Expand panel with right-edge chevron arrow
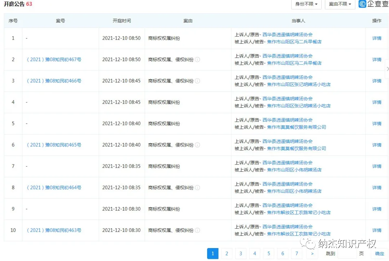Image resolution: width=389 pixels, height=261 pixels. tap(387, 69)
